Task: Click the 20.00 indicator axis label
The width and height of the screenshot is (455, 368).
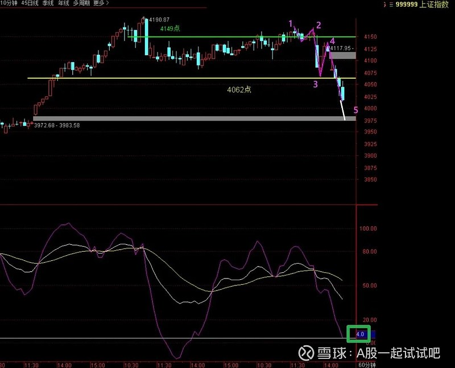Action: pyautogui.click(x=370, y=320)
